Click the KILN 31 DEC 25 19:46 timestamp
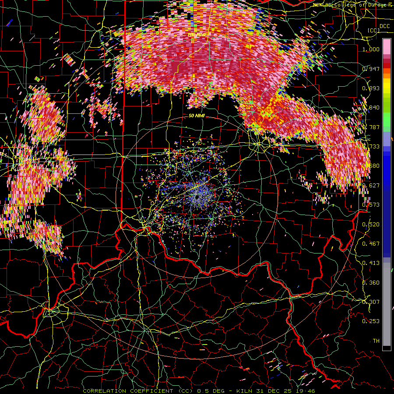394x394 pixels. [276, 391]
